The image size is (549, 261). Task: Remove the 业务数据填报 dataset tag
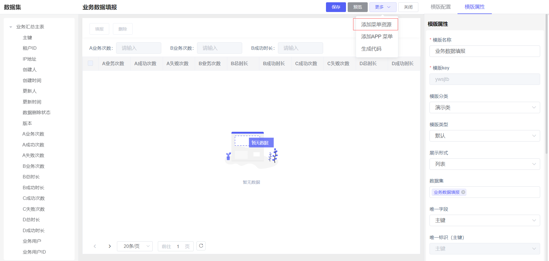click(463, 192)
